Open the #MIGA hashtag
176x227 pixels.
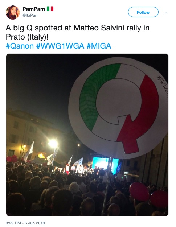99,46
